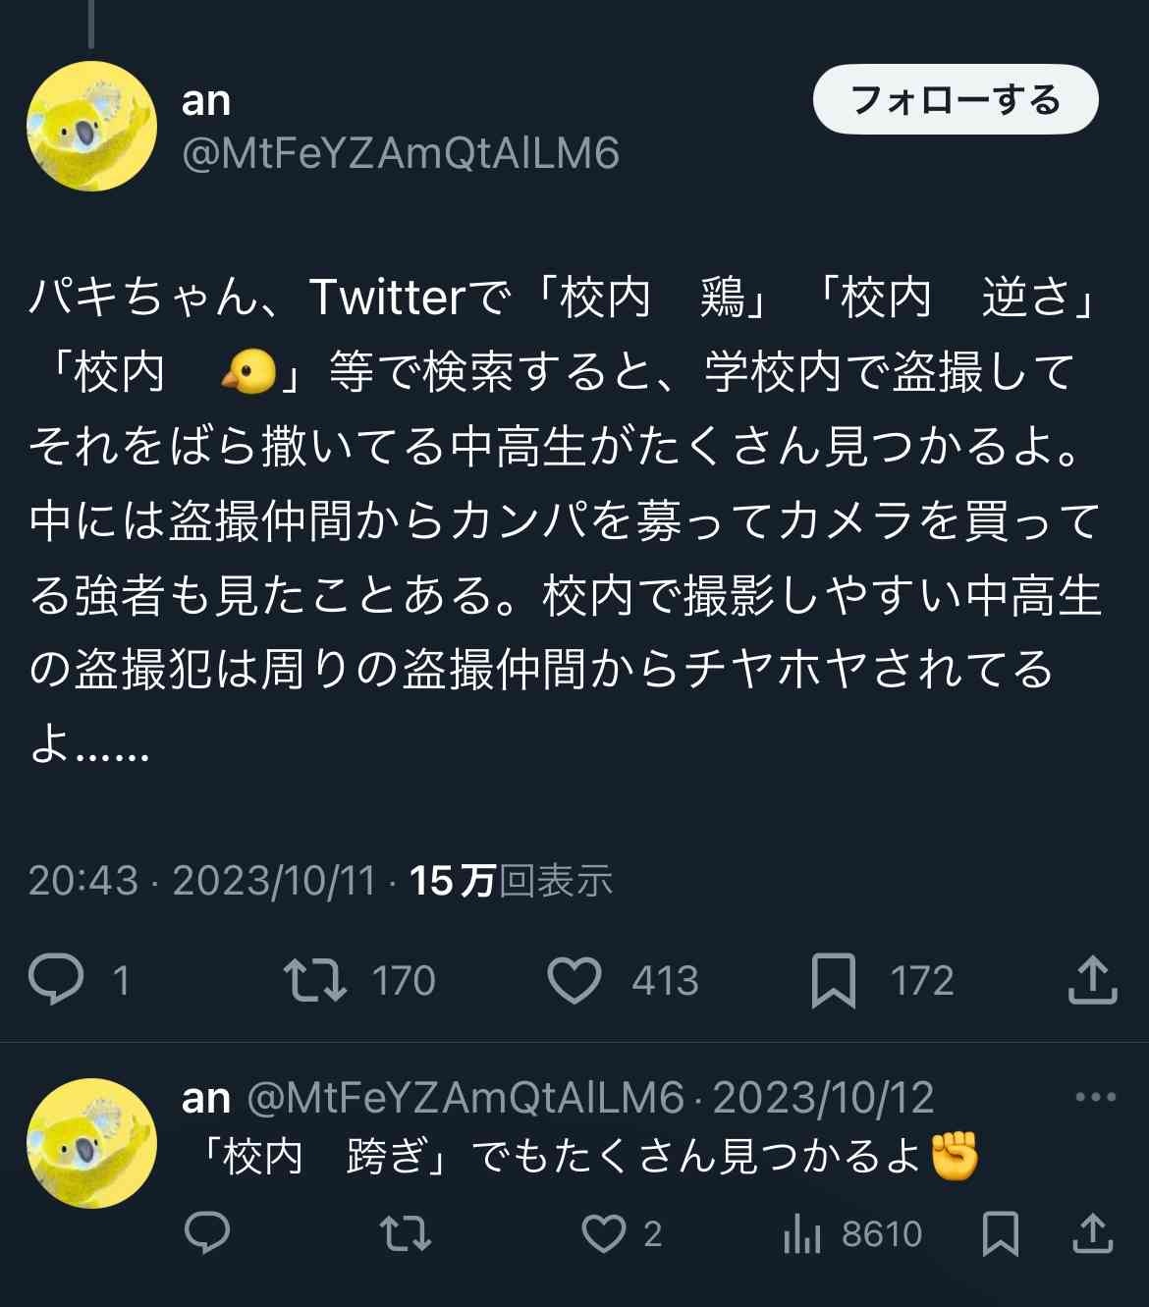Reply to the follow-up tweet
The image size is (1149, 1307).
(x=207, y=1233)
